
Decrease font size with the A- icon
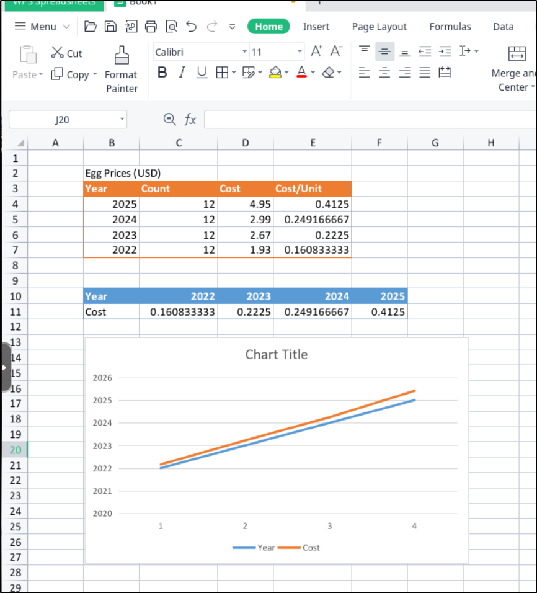click(336, 51)
